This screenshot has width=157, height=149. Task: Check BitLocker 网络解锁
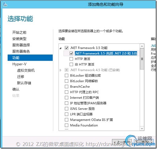(66, 81)
